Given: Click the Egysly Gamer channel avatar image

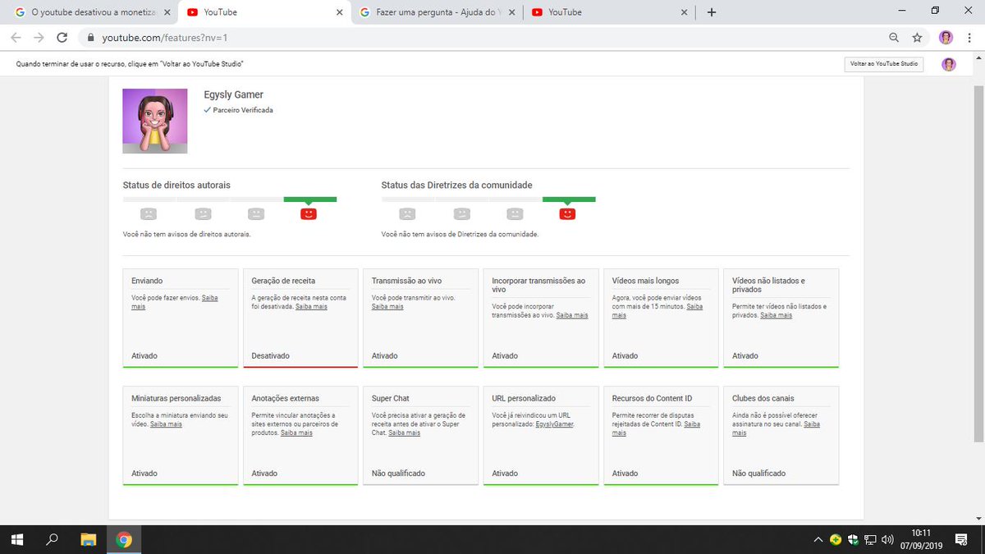Looking at the screenshot, I should 155,121.
